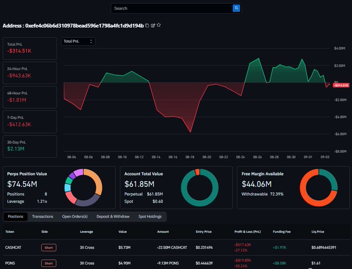Click the $74.54M perps position value
This screenshot has width=352, height=269.
(x=22, y=184)
